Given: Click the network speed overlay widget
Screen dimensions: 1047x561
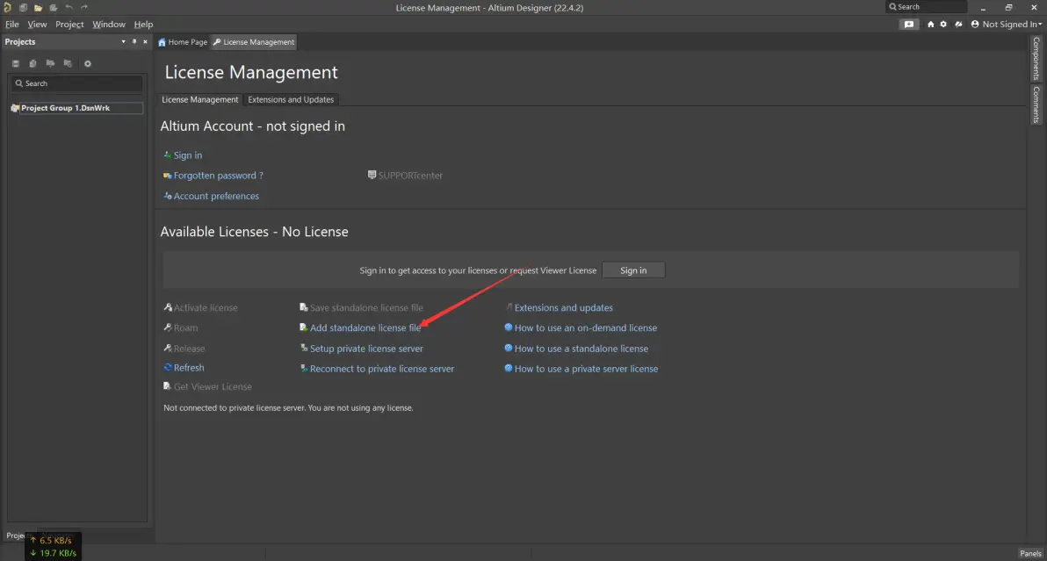Looking at the screenshot, I should 53,546.
